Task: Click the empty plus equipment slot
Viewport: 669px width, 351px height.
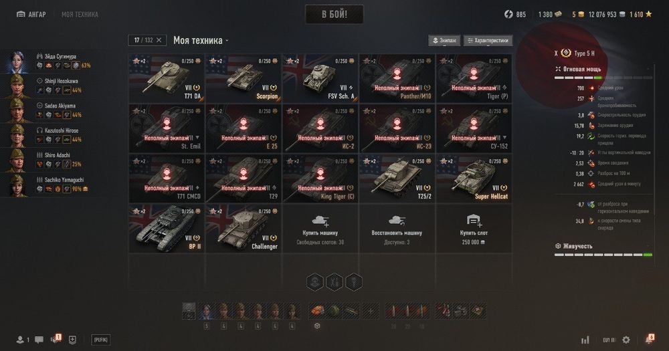Action: pos(371,311)
